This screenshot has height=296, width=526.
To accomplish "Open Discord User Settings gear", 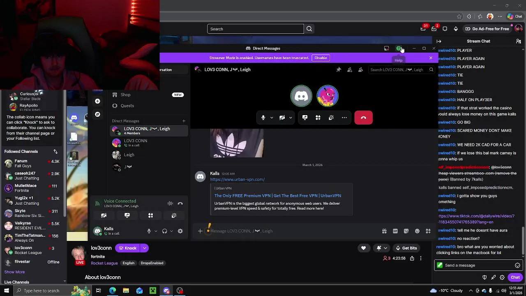I will [x=180, y=231].
